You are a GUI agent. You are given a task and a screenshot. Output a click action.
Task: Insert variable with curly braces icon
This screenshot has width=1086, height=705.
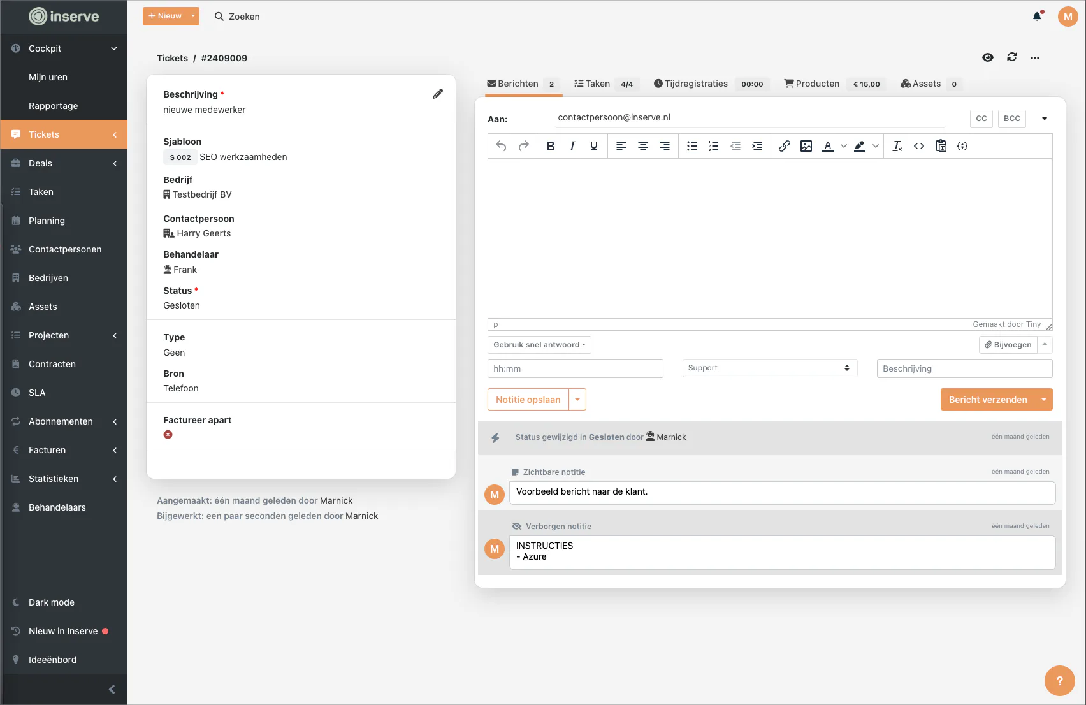coord(962,146)
